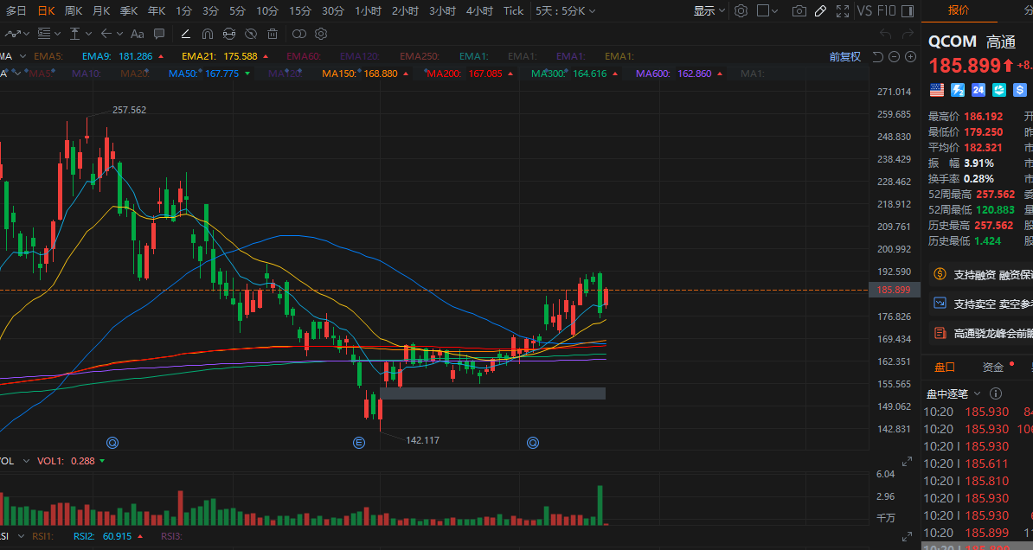This screenshot has height=550, width=1033.
Task: Reset chart view with the reset arrow
Action: coord(877,57)
